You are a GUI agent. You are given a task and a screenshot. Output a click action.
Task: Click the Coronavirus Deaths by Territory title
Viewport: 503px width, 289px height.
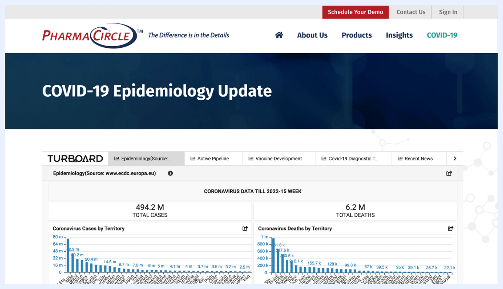click(x=295, y=229)
